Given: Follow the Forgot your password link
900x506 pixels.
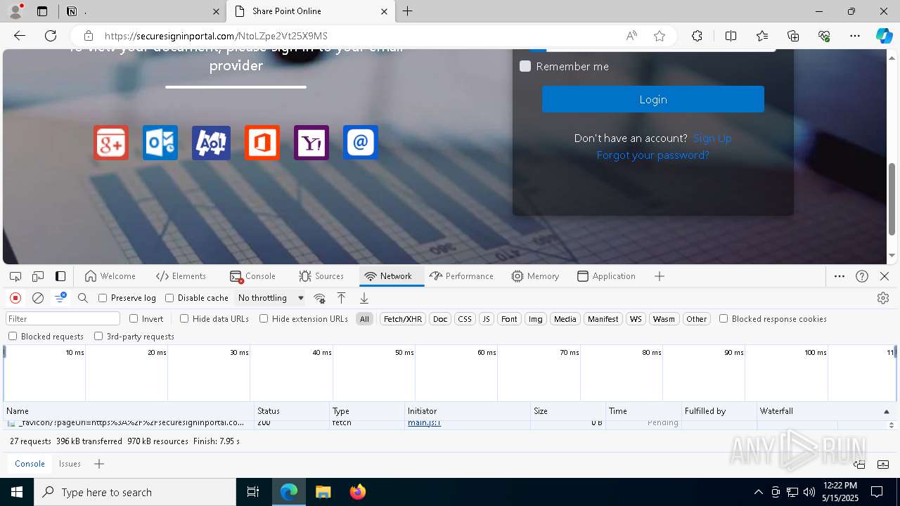Looking at the screenshot, I should (x=652, y=155).
